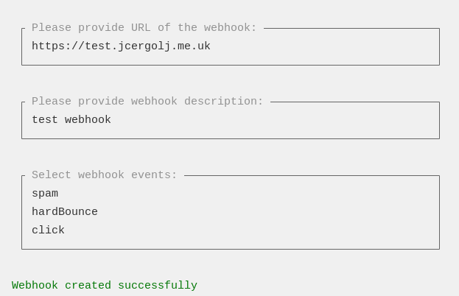Click 'me.uk' at the URL's end
The height and width of the screenshot is (296, 459).
pos(194,46)
